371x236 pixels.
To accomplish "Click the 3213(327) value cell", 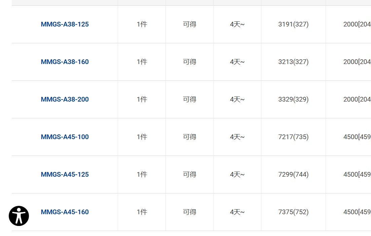I will point(293,62).
